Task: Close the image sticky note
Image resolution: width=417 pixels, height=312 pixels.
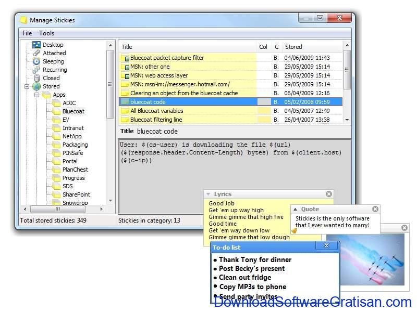Action: 404,228
